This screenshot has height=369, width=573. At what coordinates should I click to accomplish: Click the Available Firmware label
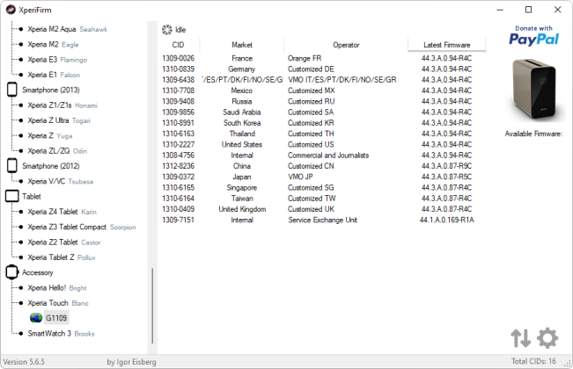[533, 134]
